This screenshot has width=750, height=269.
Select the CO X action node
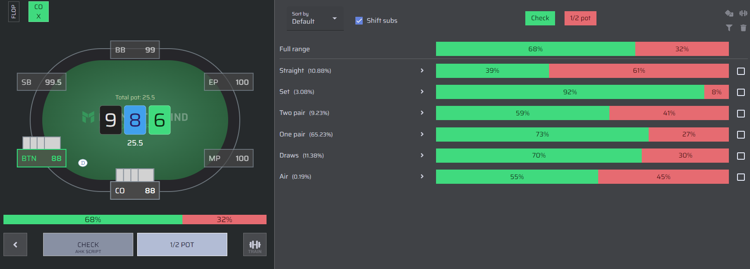38,12
